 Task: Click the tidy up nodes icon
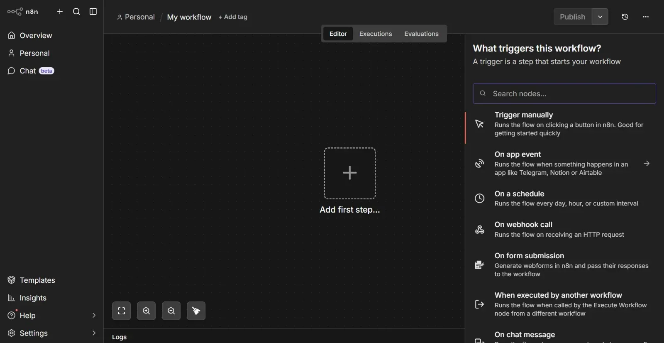(196, 311)
